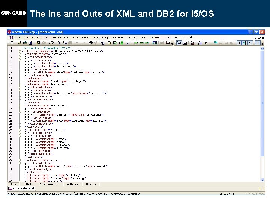Viewport: 270px width, 202px height.
Task: Click the Redo arrow icon
Action: pyautogui.click(x=83, y=43)
